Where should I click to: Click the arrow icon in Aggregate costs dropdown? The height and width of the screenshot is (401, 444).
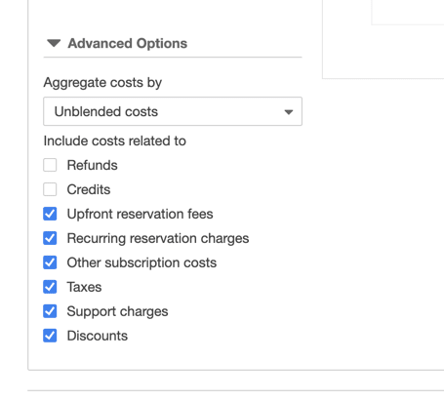[x=289, y=112]
